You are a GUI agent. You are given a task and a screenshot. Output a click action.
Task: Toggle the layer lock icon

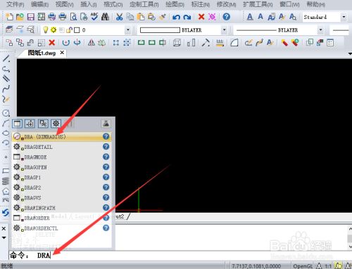click(x=69, y=29)
